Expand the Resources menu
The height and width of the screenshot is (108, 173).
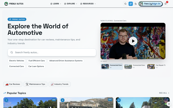pos(88,4)
